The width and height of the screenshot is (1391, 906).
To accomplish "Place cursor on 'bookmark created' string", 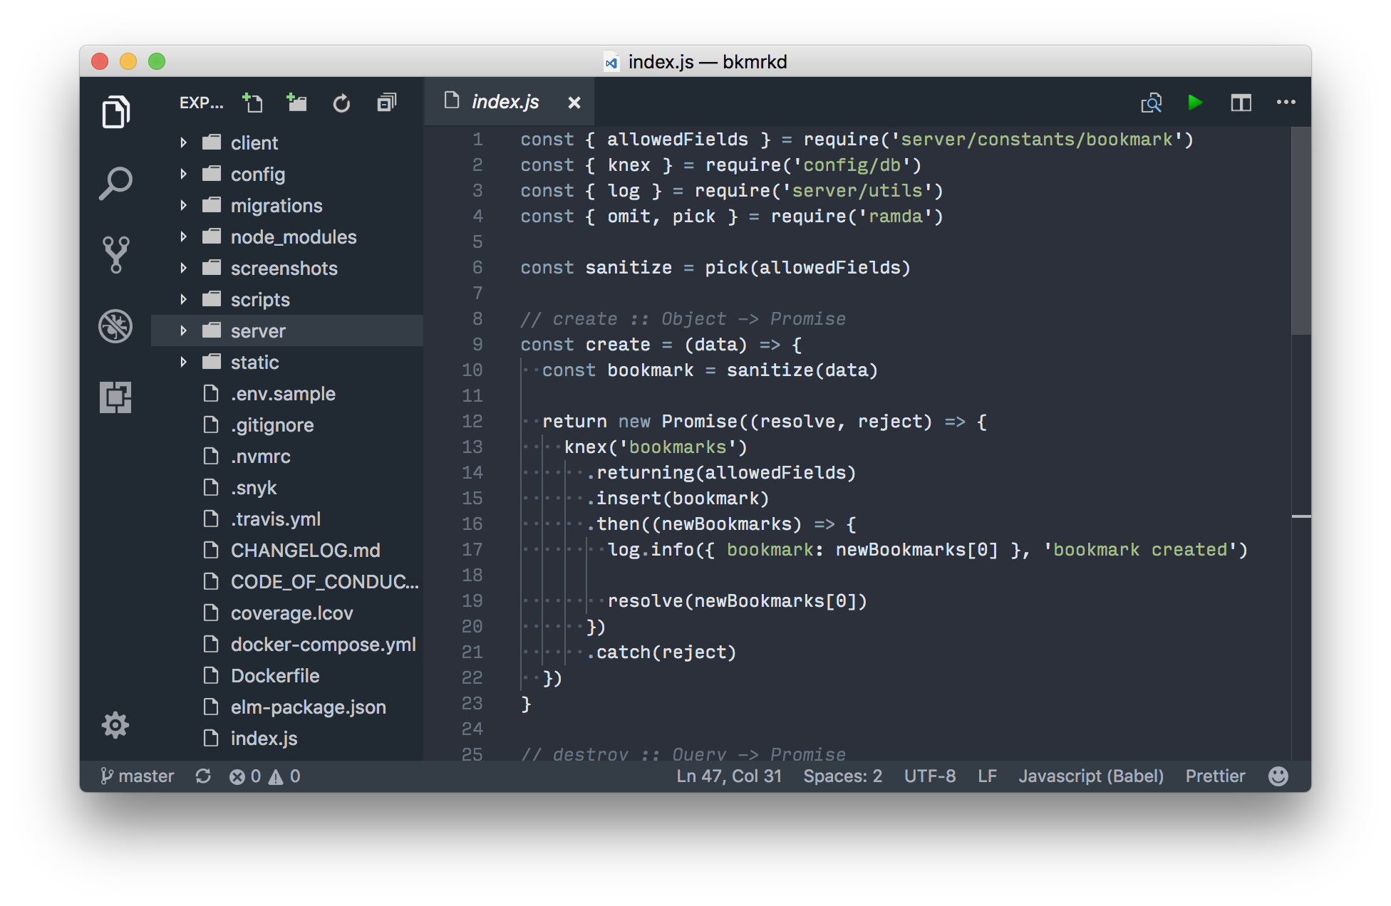I will 1140,549.
